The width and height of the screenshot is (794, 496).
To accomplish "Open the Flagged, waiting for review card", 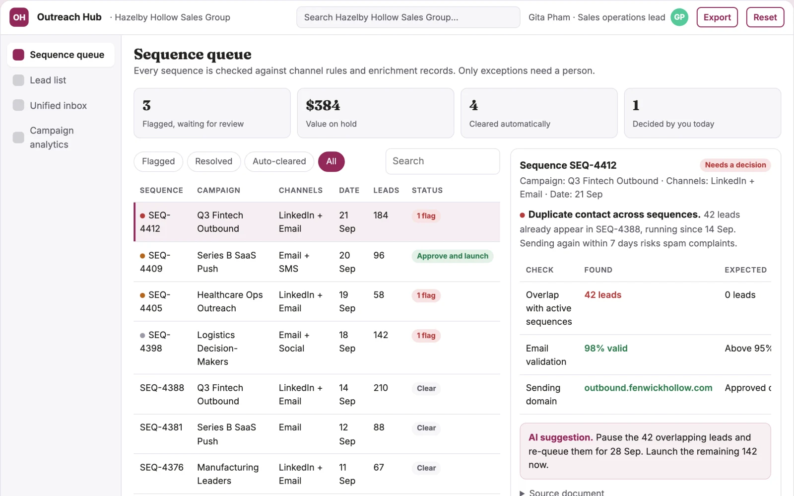I will (212, 113).
